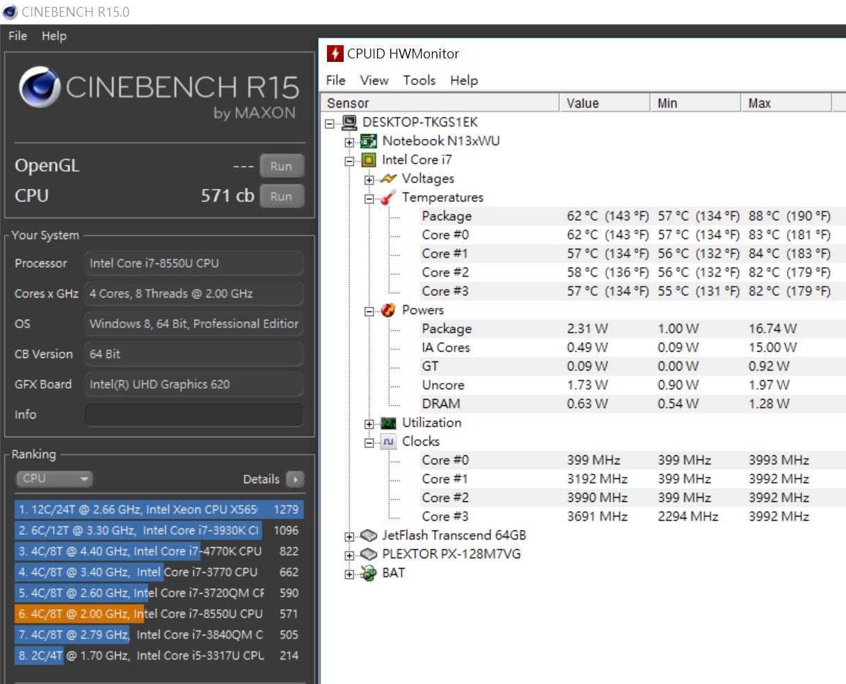Collapse the Temperatures node
Screen dimensions: 846x684
tap(369, 199)
